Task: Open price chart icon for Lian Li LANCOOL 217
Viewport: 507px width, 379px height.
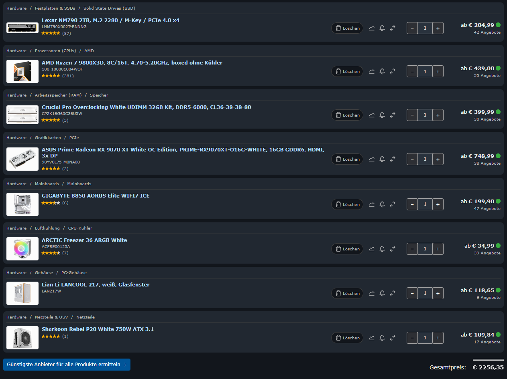Action: click(372, 293)
